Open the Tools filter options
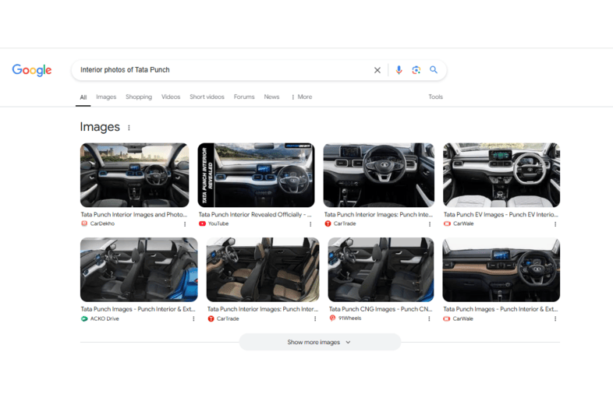 click(x=435, y=97)
